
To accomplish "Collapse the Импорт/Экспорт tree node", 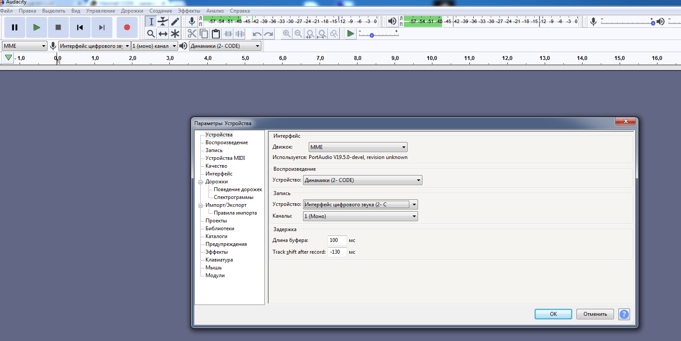I will pos(201,205).
